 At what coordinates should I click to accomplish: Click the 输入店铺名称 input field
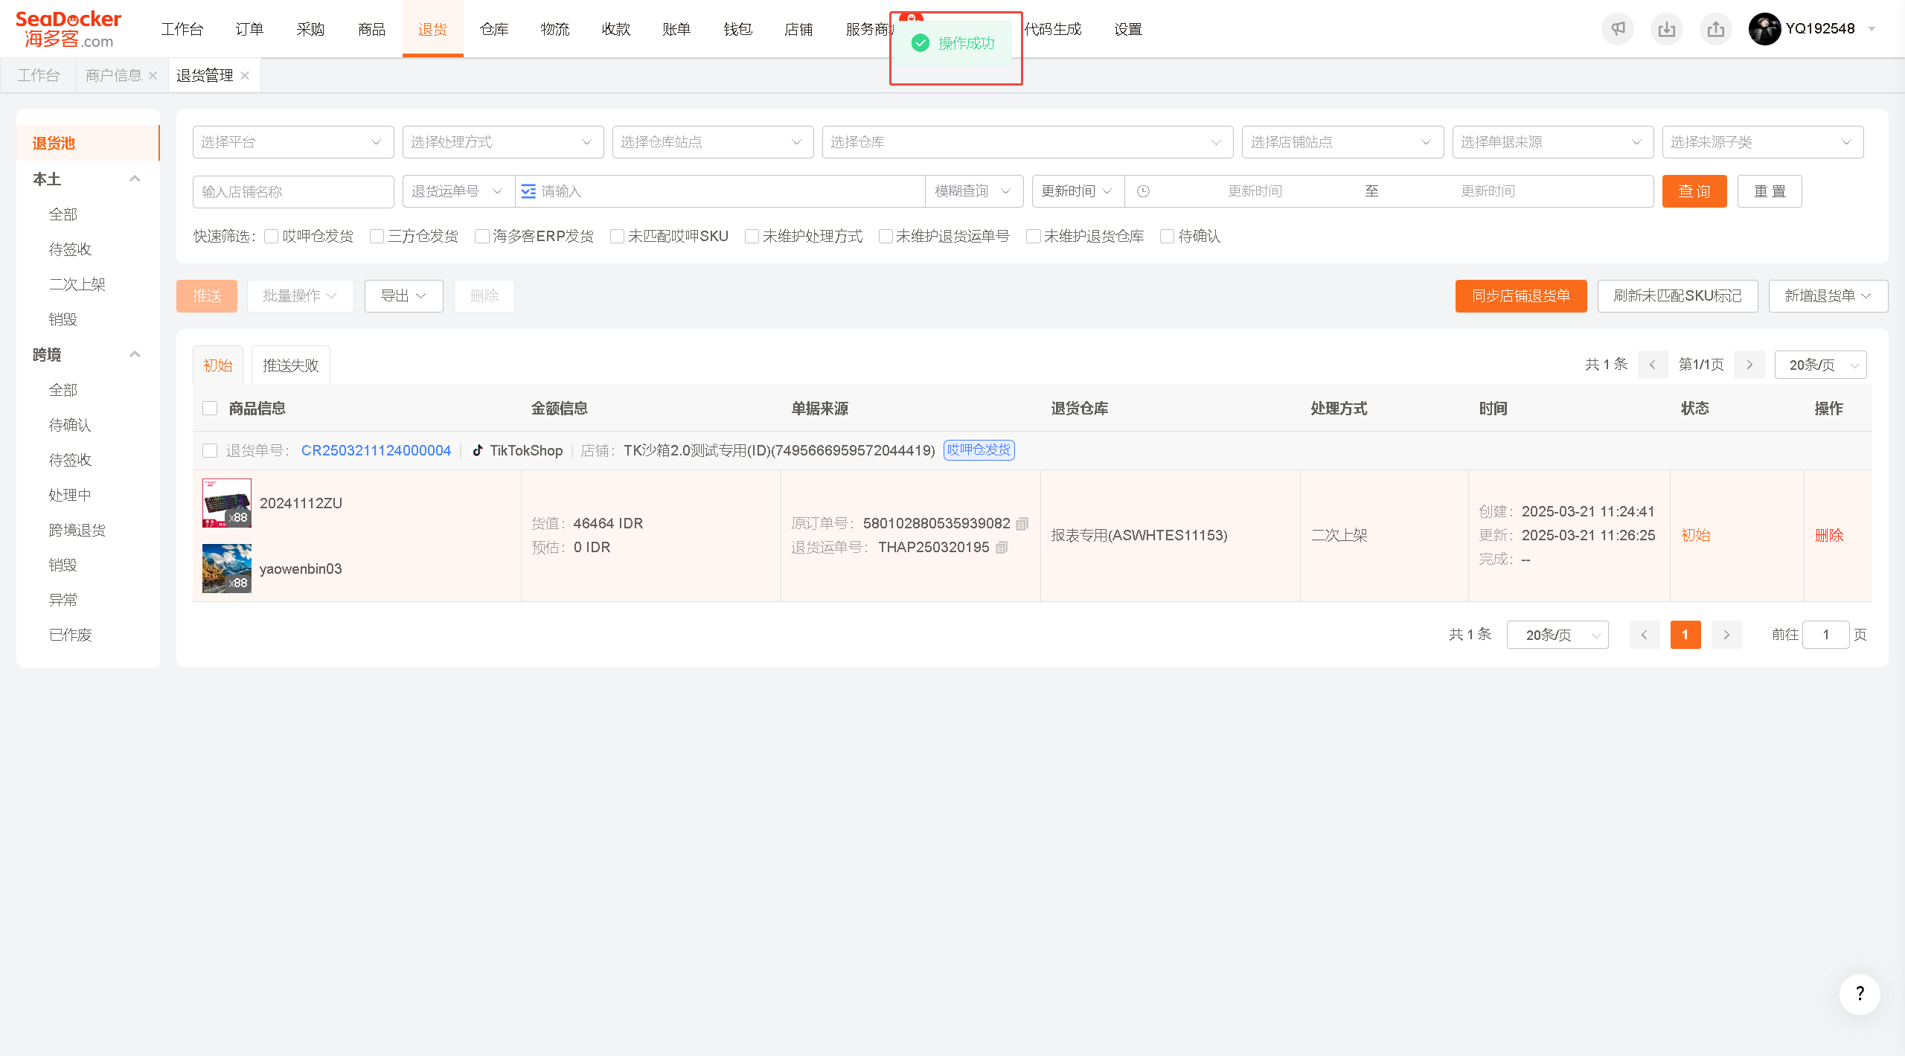tap(293, 191)
